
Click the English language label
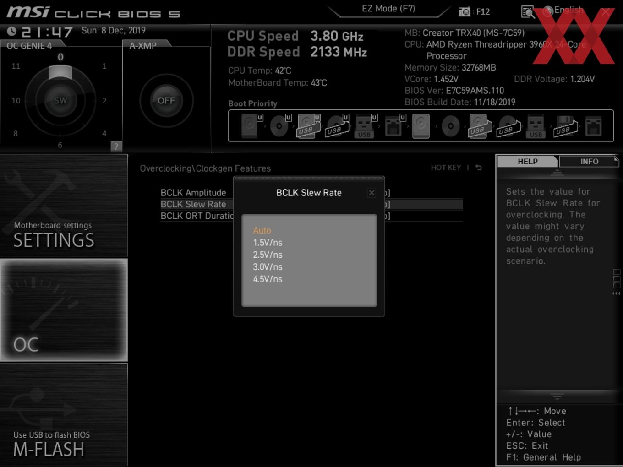tap(568, 10)
